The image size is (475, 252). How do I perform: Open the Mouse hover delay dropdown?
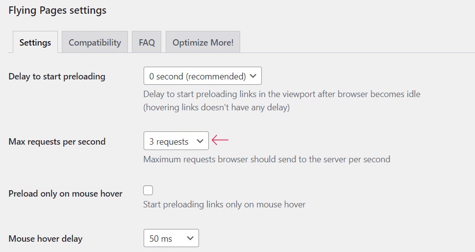(x=171, y=238)
